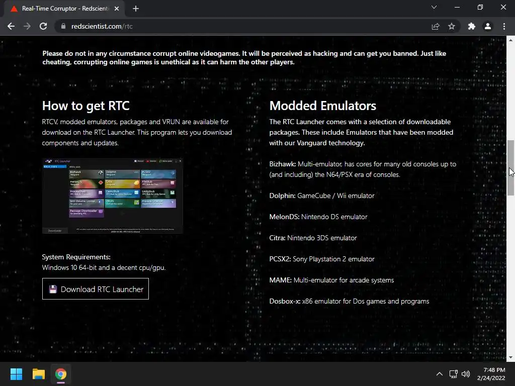The image size is (515, 386).
Task: Click the 'PCSX2:' Playstation 2 entry
Action: pyautogui.click(x=322, y=259)
